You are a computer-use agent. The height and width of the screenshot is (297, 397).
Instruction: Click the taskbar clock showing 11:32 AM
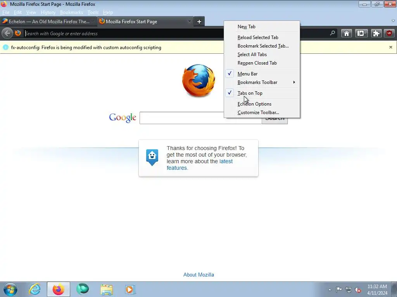click(x=377, y=290)
